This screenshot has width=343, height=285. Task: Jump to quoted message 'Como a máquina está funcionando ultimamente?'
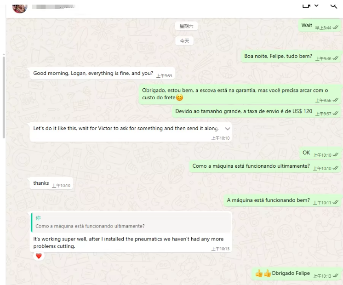[x=131, y=222]
